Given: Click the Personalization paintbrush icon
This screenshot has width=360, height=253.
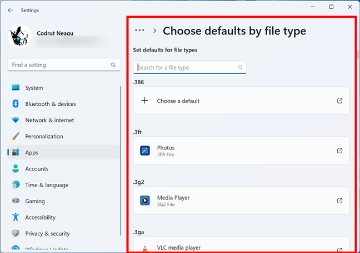Looking at the screenshot, I should [x=16, y=136].
